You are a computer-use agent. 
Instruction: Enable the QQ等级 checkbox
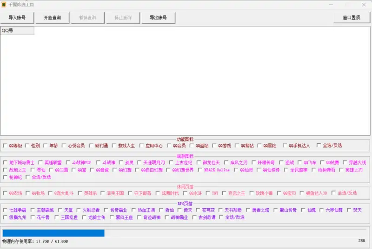pyautogui.click(x=5, y=146)
